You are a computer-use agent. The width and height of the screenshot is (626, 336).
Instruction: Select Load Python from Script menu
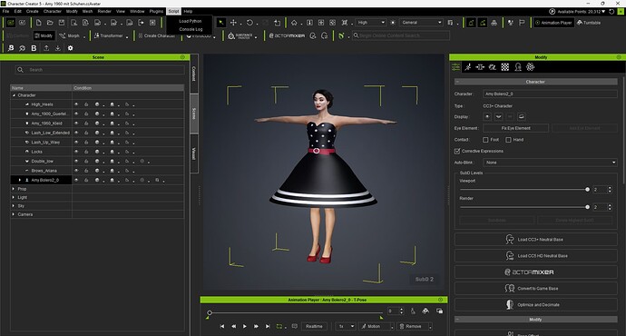point(190,21)
